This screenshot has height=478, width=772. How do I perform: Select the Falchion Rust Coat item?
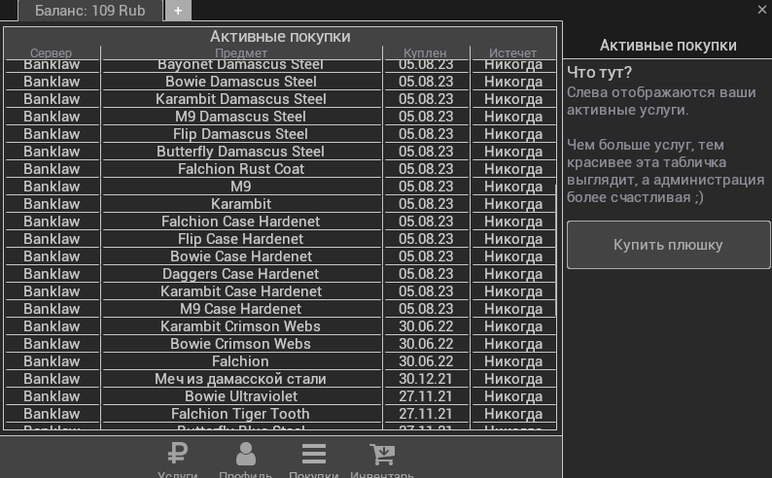coord(241,169)
